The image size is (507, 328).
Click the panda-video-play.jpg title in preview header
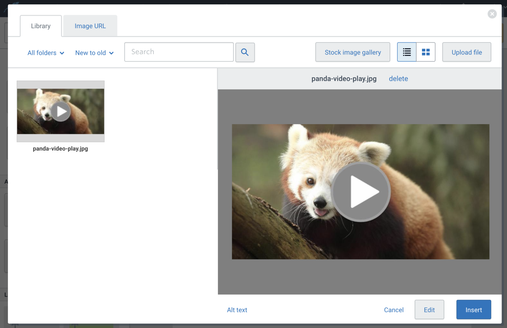pyautogui.click(x=344, y=79)
